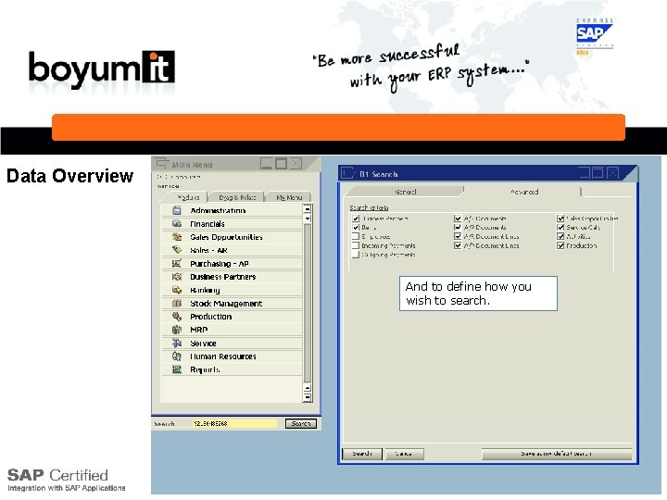This screenshot has height=500, width=667.
Task: Toggle the Service Calls checkbox
Action: click(x=560, y=228)
